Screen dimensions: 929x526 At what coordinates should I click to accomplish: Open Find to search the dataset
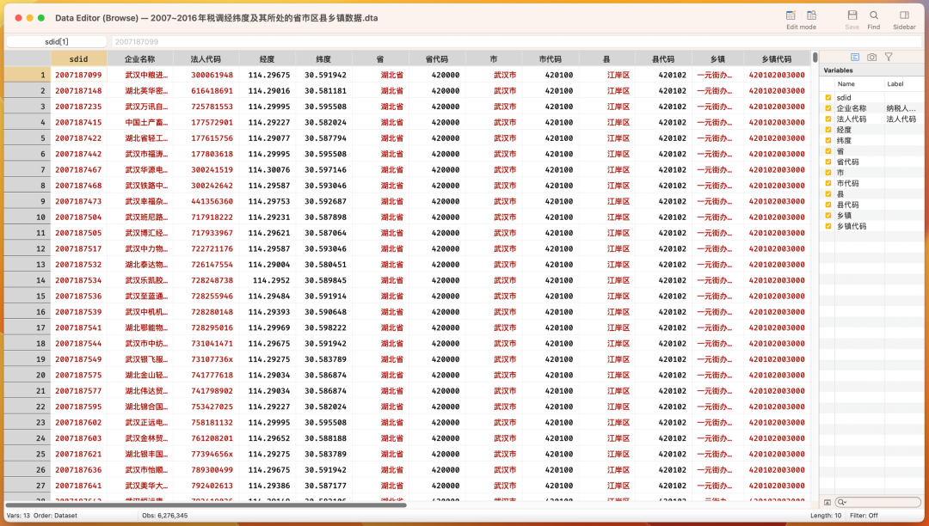(x=873, y=17)
